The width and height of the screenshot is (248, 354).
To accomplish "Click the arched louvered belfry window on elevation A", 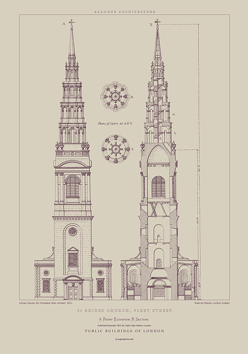I will (73, 187).
